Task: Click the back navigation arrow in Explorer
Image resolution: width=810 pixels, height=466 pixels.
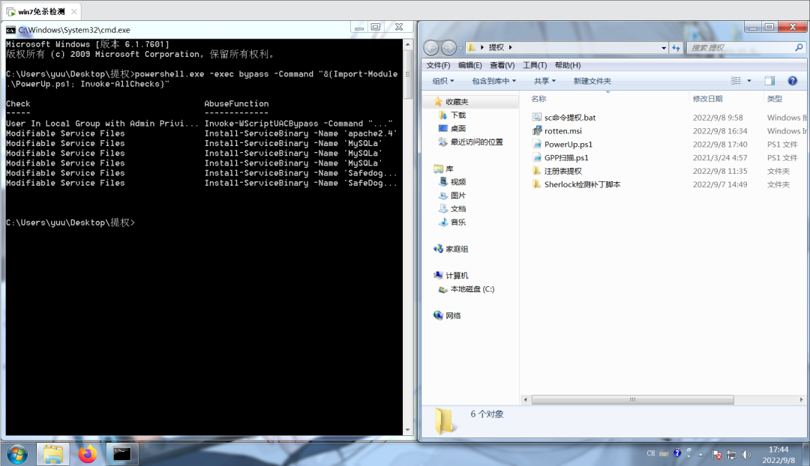Action: click(431, 46)
